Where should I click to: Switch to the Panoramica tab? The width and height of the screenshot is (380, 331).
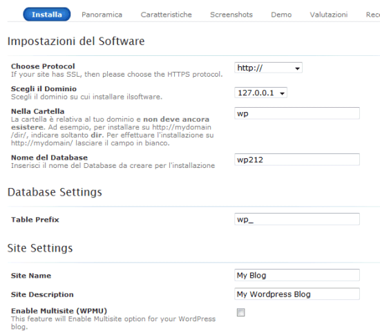click(x=102, y=15)
